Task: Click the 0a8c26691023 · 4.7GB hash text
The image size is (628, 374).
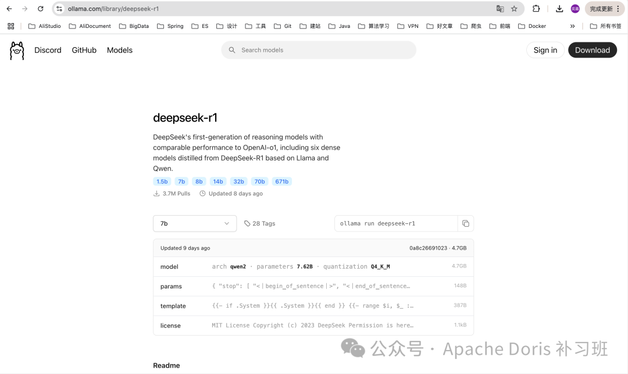Action: click(438, 248)
